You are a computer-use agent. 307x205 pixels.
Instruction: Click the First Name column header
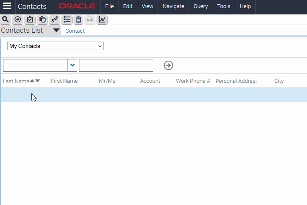[64, 81]
